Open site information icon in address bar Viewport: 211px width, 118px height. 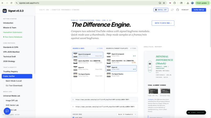click(x=16, y=3)
